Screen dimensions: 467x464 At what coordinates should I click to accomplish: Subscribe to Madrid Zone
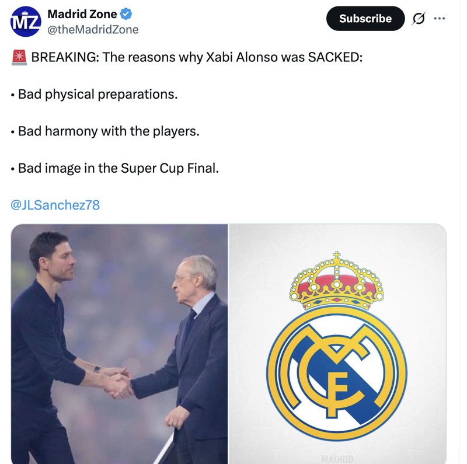coord(365,19)
